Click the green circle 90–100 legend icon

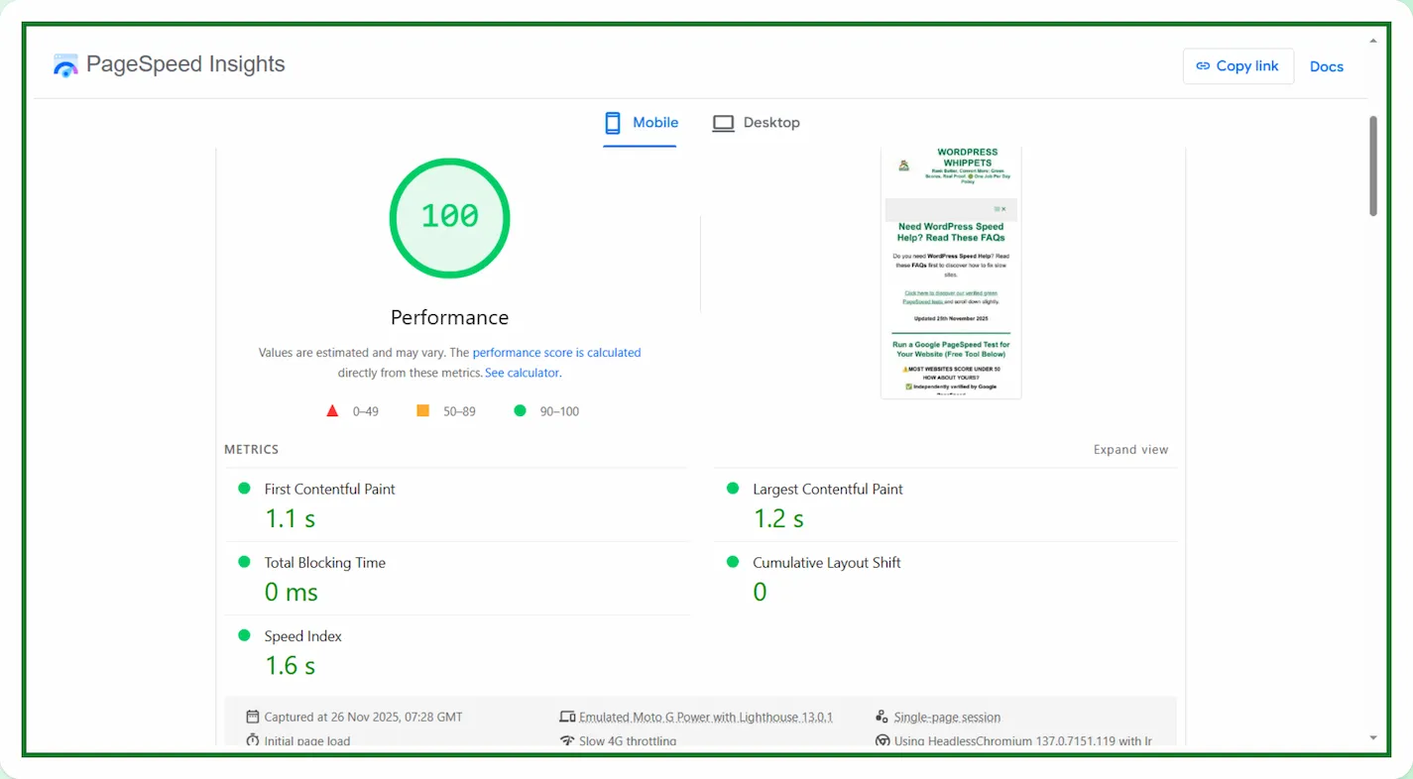point(520,410)
